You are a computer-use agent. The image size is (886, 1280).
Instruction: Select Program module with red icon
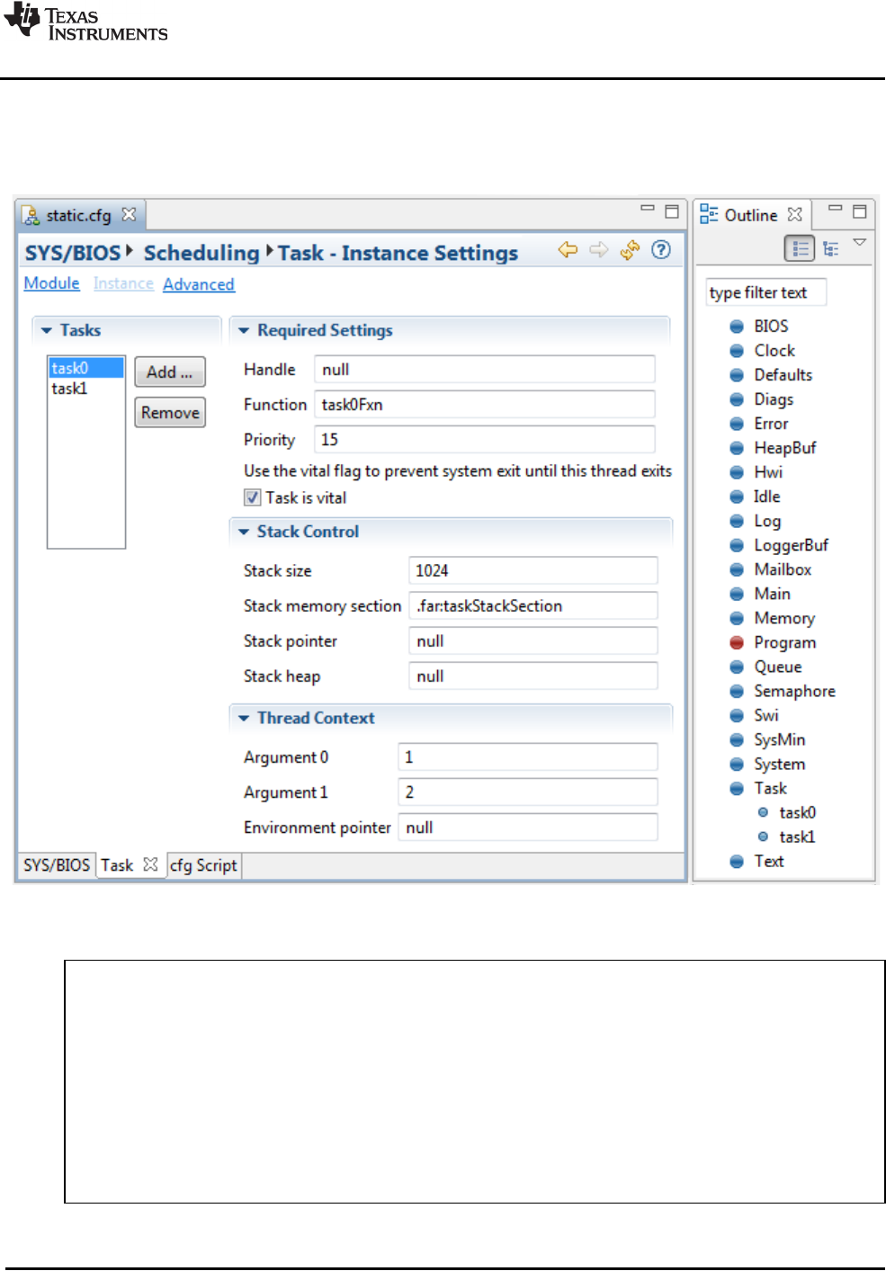click(x=784, y=642)
